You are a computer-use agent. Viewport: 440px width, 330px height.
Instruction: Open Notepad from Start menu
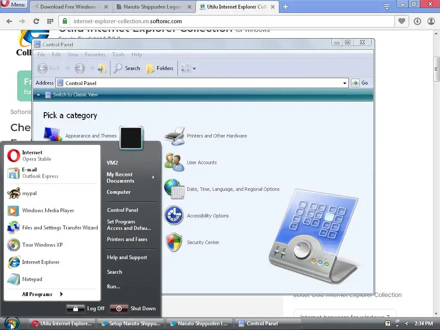(52, 279)
